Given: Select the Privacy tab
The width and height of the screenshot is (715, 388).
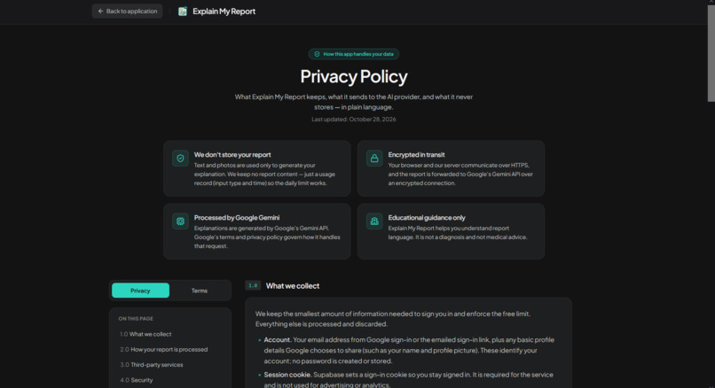Looking at the screenshot, I should coord(140,291).
